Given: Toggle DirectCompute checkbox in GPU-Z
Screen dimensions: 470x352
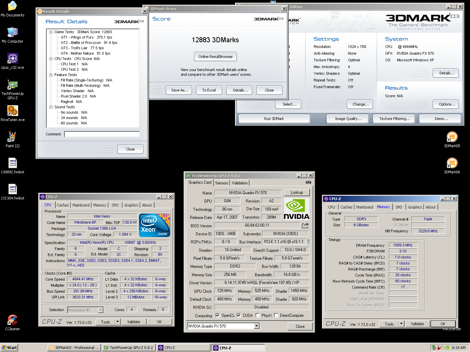Looking at the screenshot, I should [x=276, y=315].
